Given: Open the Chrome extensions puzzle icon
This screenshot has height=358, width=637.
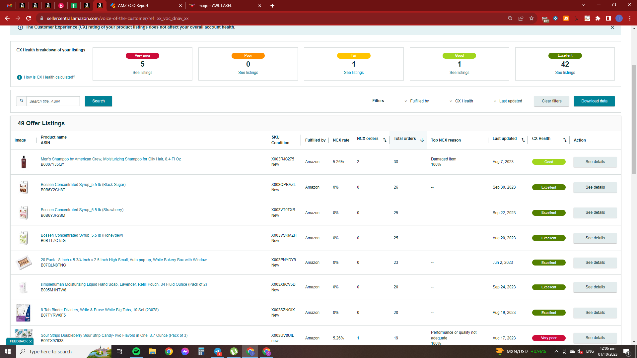Looking at the screenshot, I should tap(598, 18).
